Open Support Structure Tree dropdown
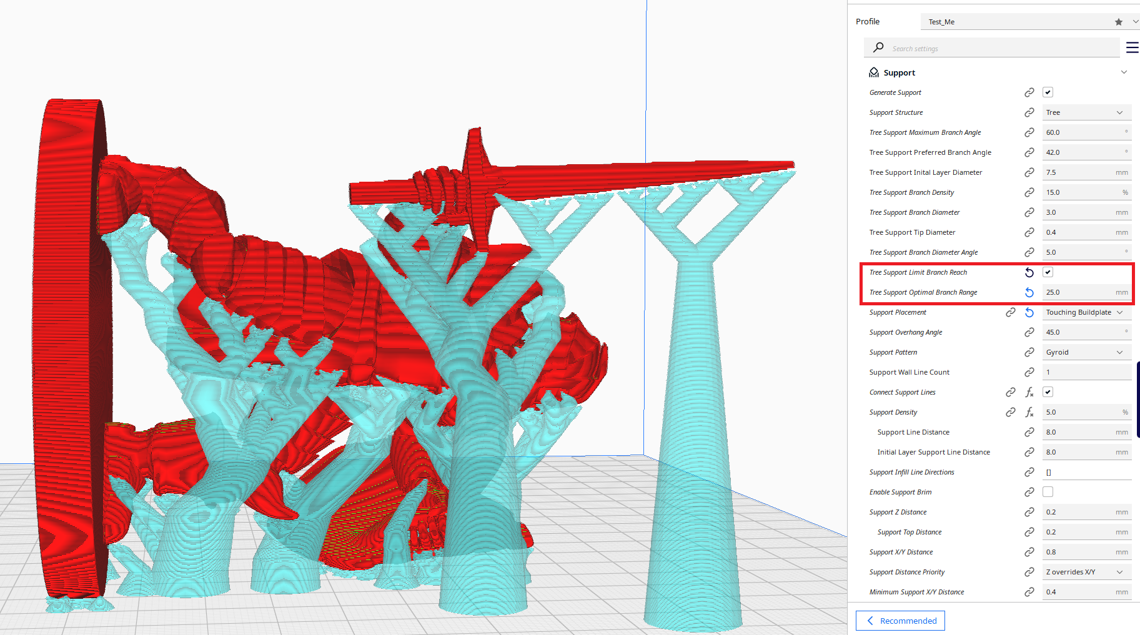 pos(1087,112)
